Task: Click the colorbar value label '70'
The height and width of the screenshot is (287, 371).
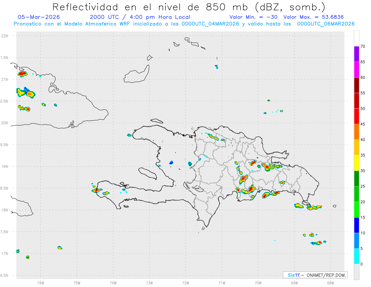Action: pyautogui.click(x=363, y=46)
